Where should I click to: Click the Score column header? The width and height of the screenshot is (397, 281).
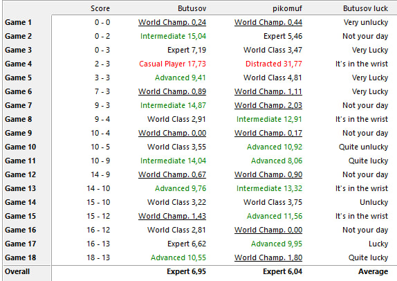100,8
